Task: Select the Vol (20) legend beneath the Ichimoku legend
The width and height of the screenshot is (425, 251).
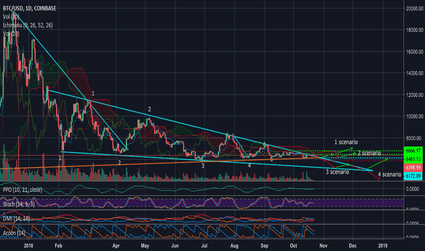Action: tap(11, 34)
